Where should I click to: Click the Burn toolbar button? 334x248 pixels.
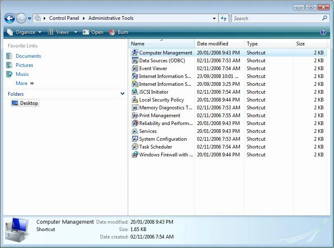point(119,32)
